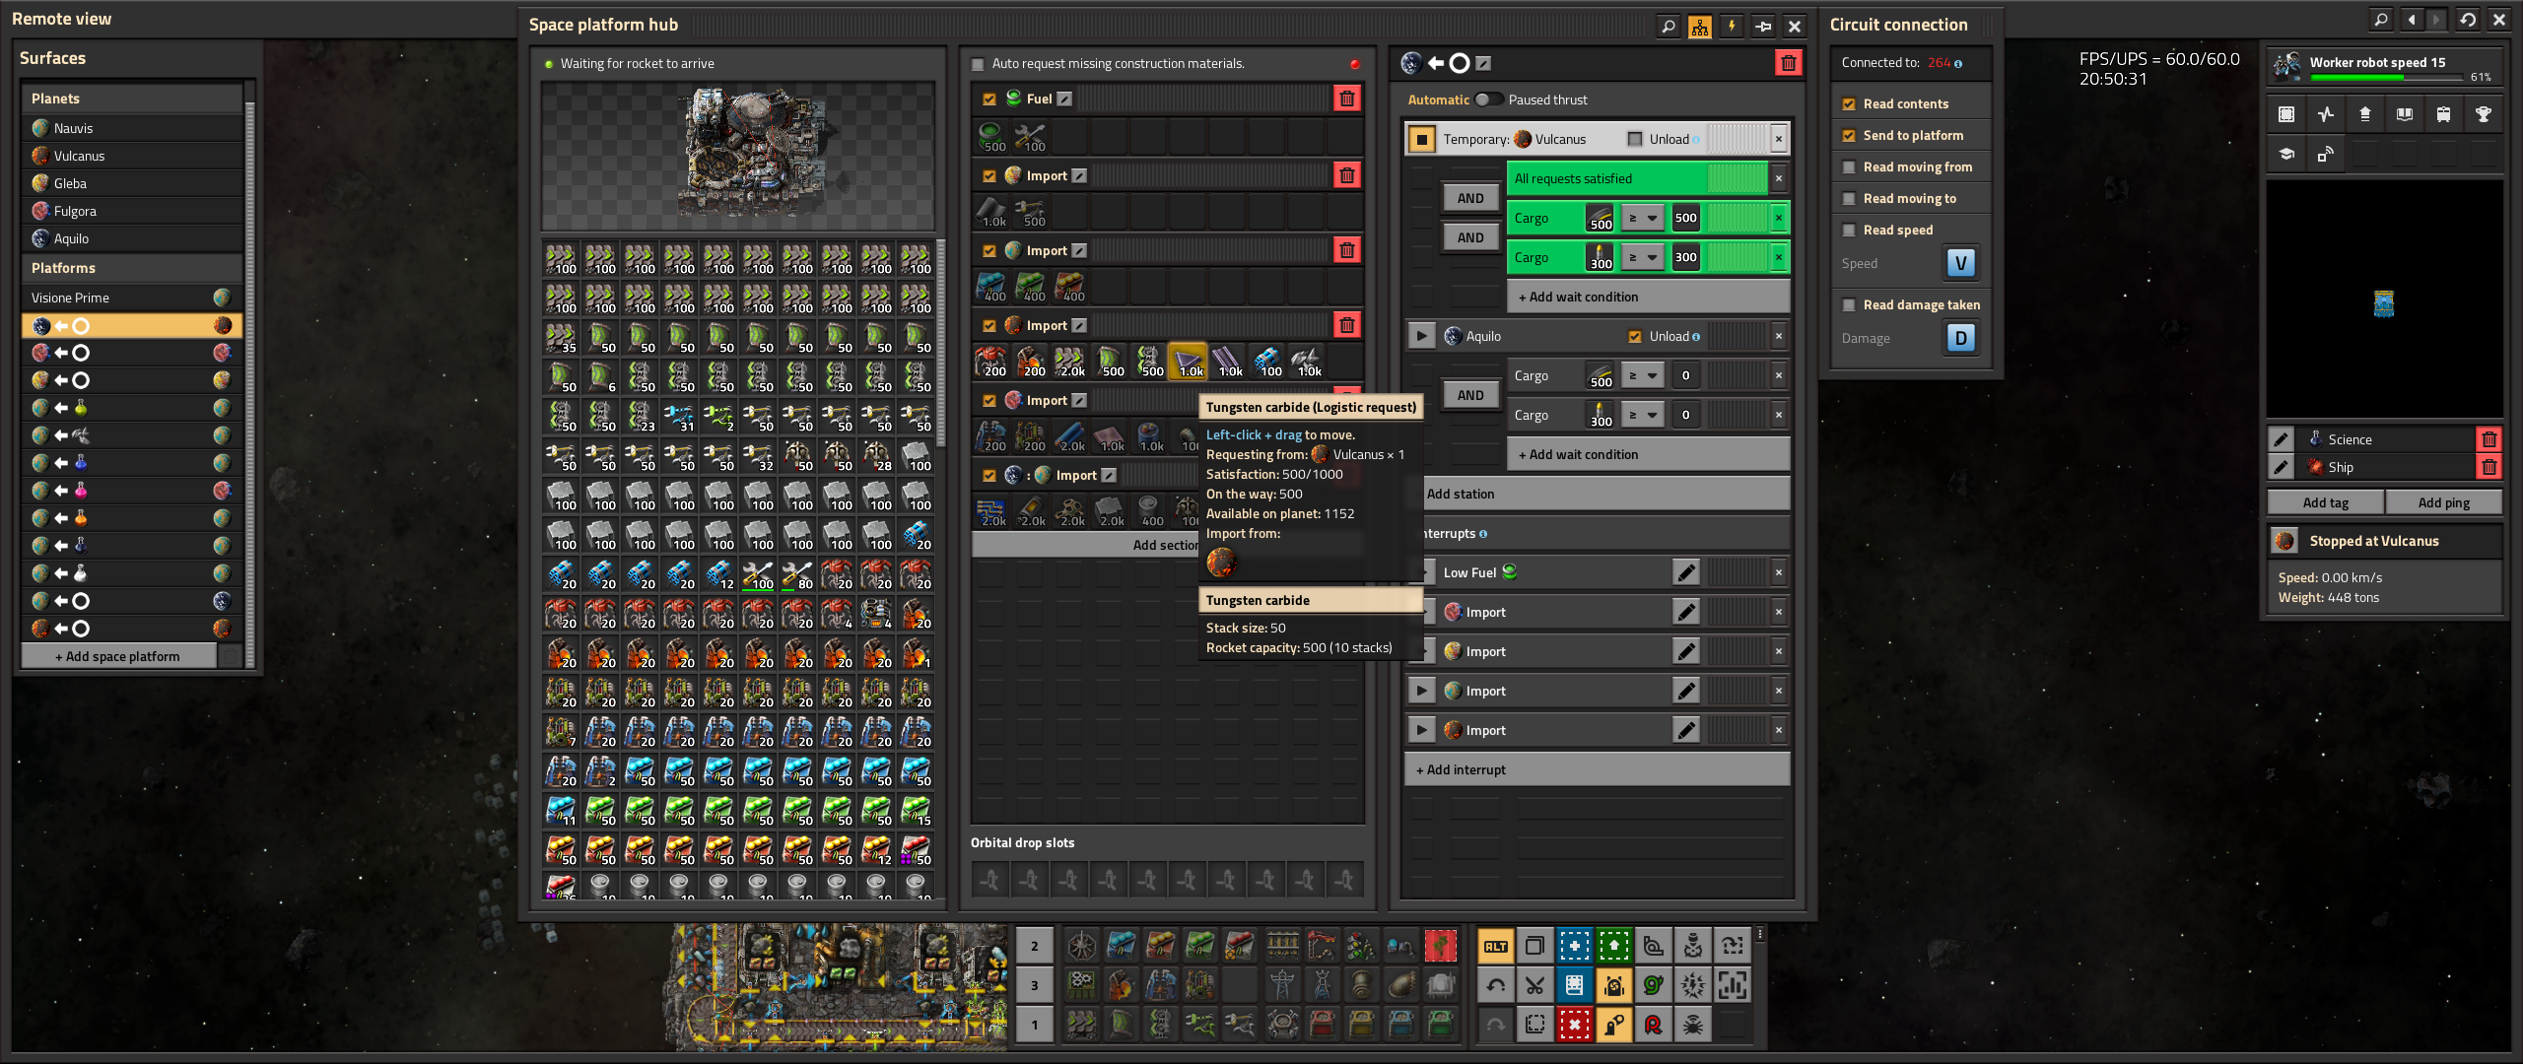Click the pencil edit icon for Low Fuel interrupt
The width and height of the screenshot is (2523, 1064).
(1686, 572)
